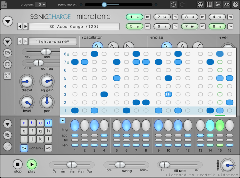Open the joystick controller icon

click(218, 5)
